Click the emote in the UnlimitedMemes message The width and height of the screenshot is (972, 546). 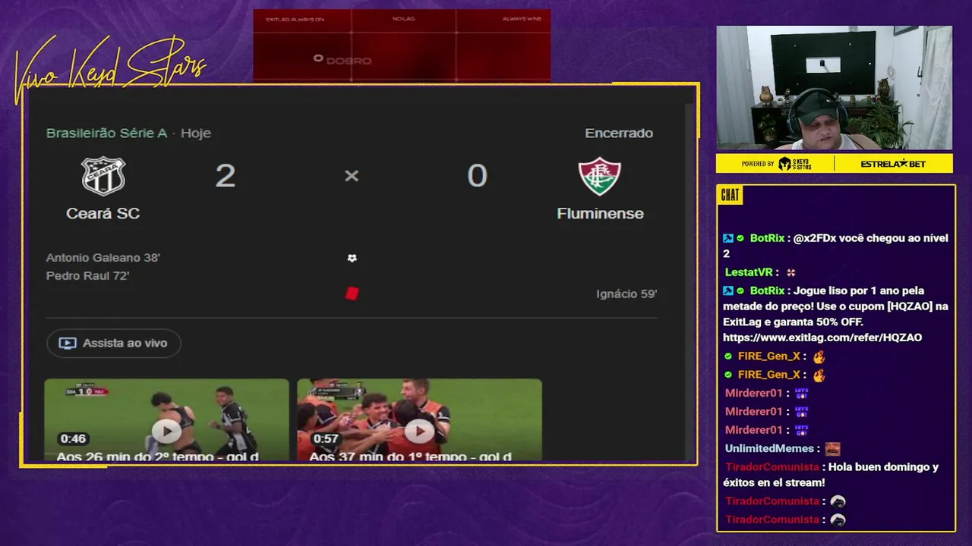click(x=833, y=449)
